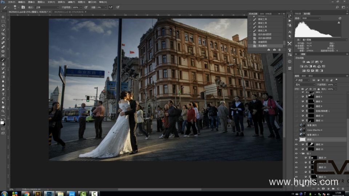Click the Color Efex Pro 4 layer thumbnail
349x196 pixels.
click(x=302, y=130)
